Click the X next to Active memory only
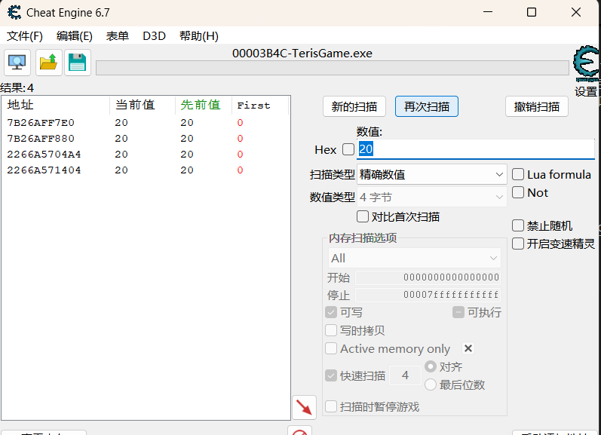This screenshot has height=435, width=601. click(x=468, y=348)
